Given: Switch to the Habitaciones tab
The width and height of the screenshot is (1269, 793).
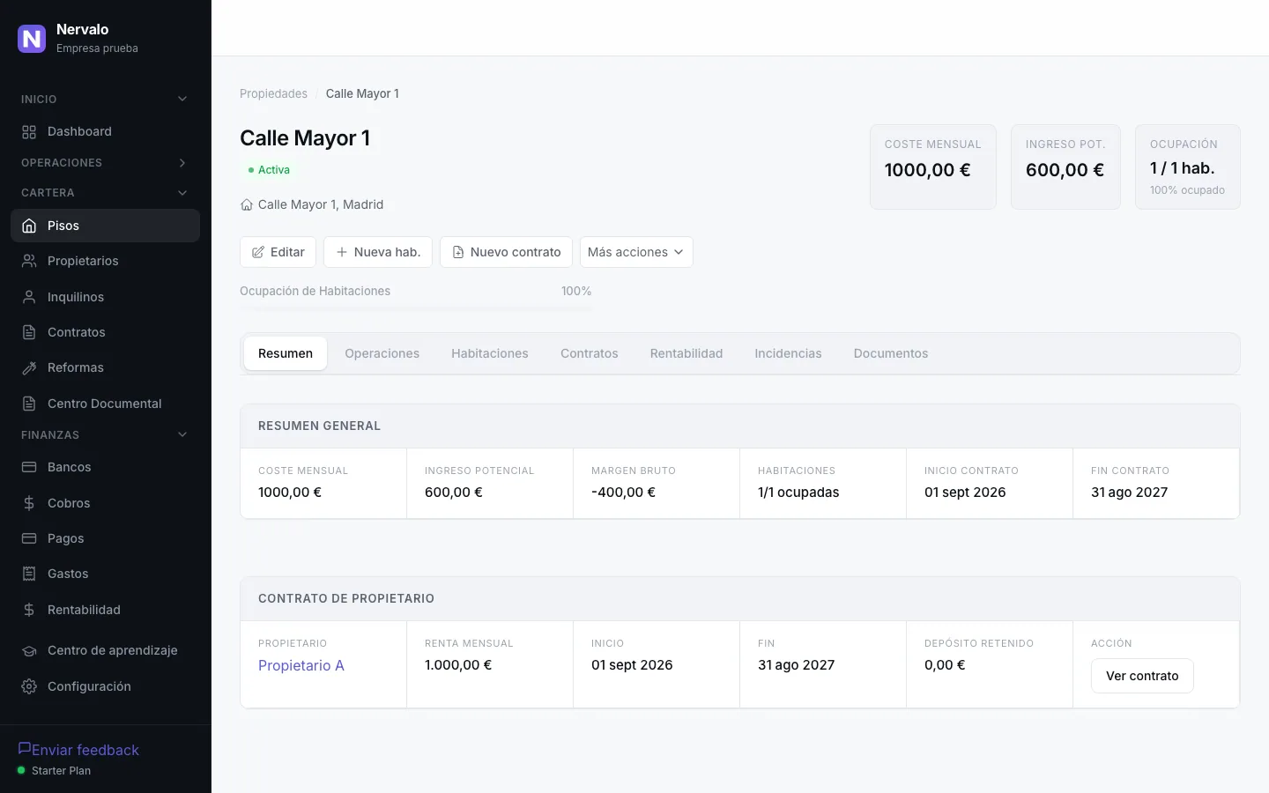Looking at the screenshot, I should (x=490, y=353).
